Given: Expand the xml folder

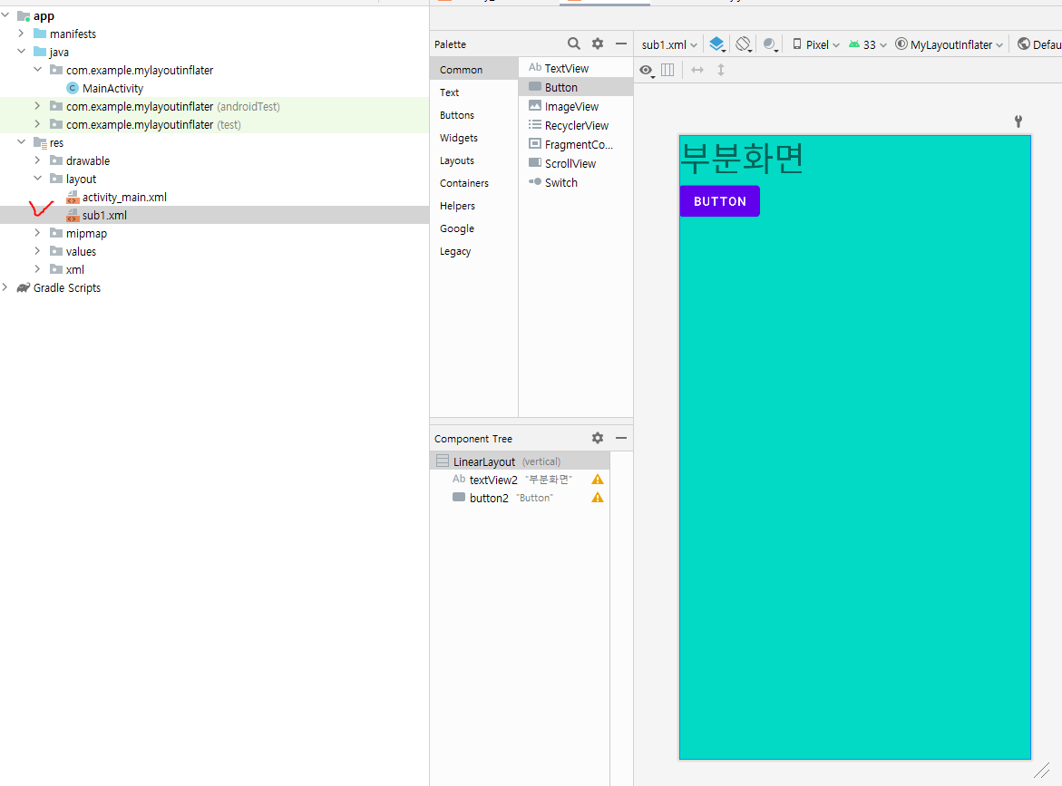Looking at the screenshot, I should pos(38,268).
